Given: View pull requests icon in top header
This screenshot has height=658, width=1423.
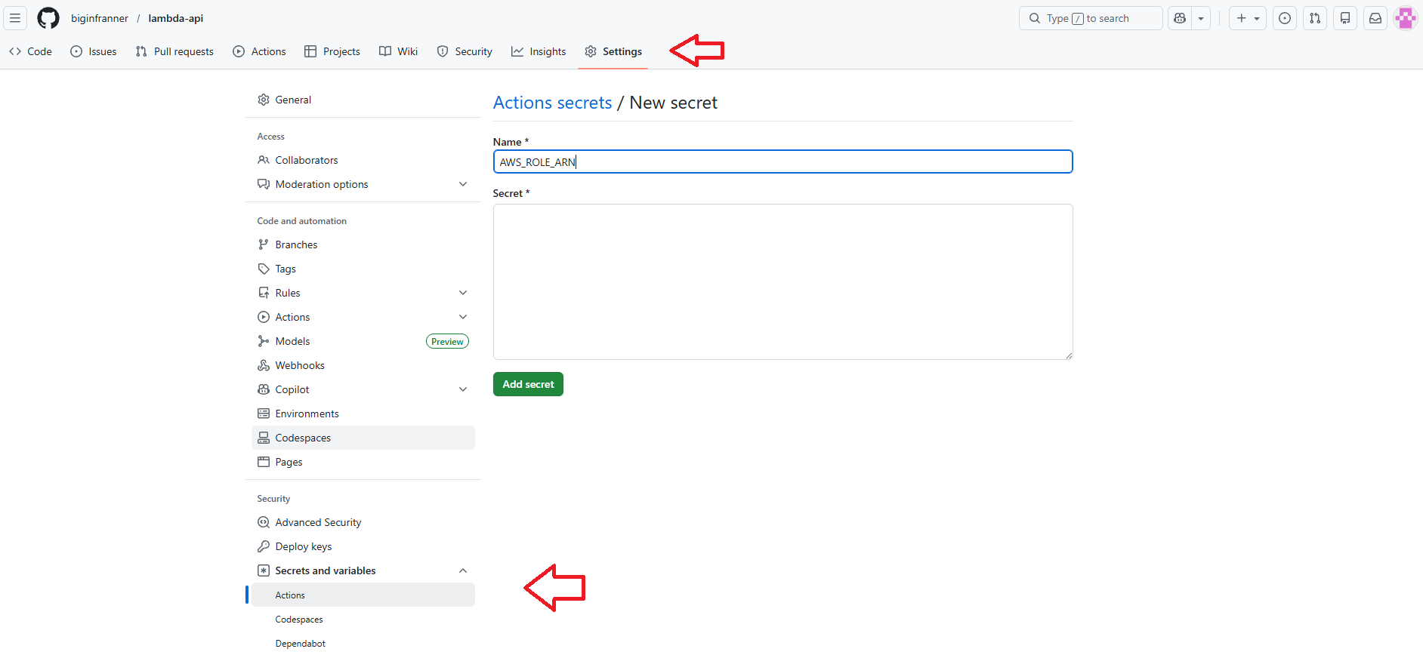Looking at the screenshot, I should 1315,18.
